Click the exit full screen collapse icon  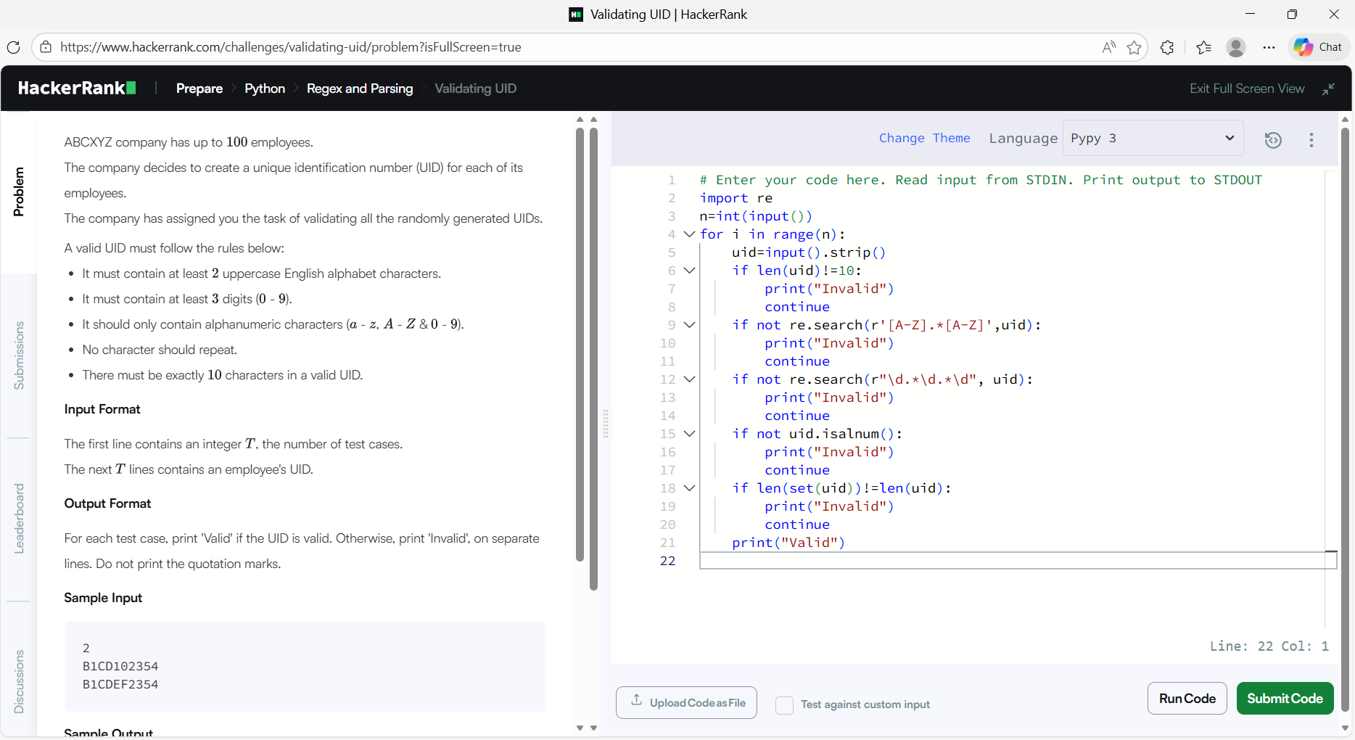(x=1328, y=89)
